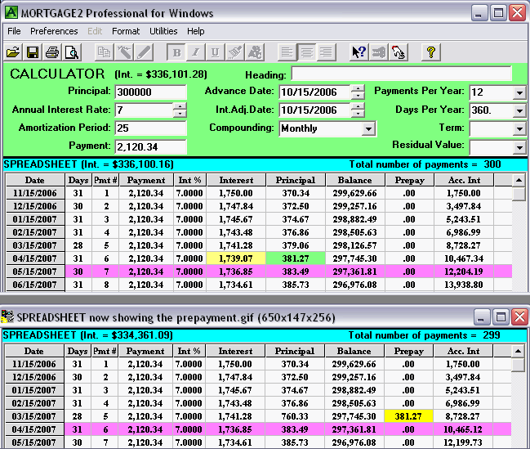Screen dimensions: 530x449
Task: Expand the Days Per Year dropdown
Action: point(519,110)
